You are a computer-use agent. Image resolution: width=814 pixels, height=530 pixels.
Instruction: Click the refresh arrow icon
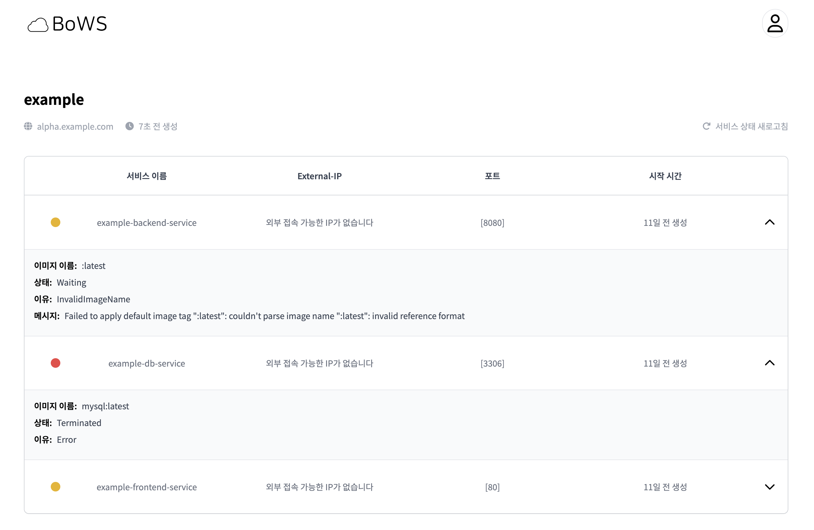(706, 126)
